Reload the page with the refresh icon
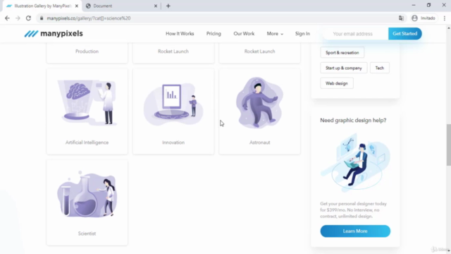Viewport: 451px width, 254px height. (x=28, y=18)
